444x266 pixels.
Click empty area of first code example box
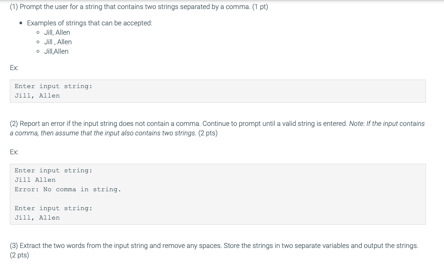coord(255,91)
